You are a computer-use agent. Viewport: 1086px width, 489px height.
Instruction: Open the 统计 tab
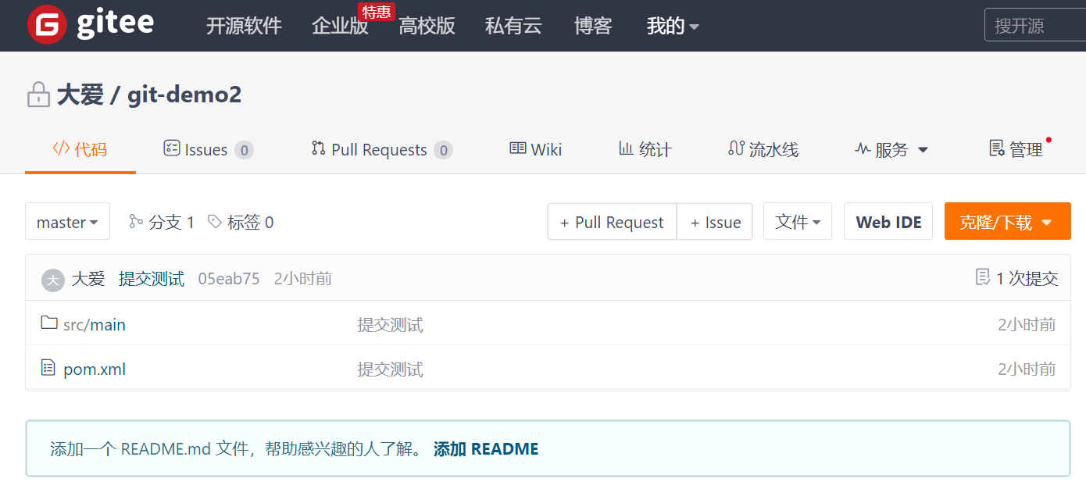(645, 149)
